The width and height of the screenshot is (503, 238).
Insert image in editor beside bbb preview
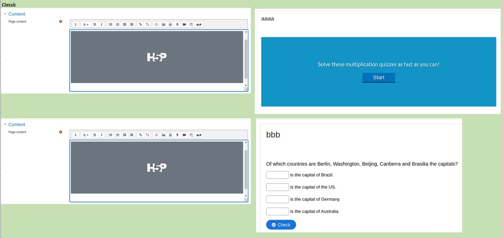click(163, 135)
